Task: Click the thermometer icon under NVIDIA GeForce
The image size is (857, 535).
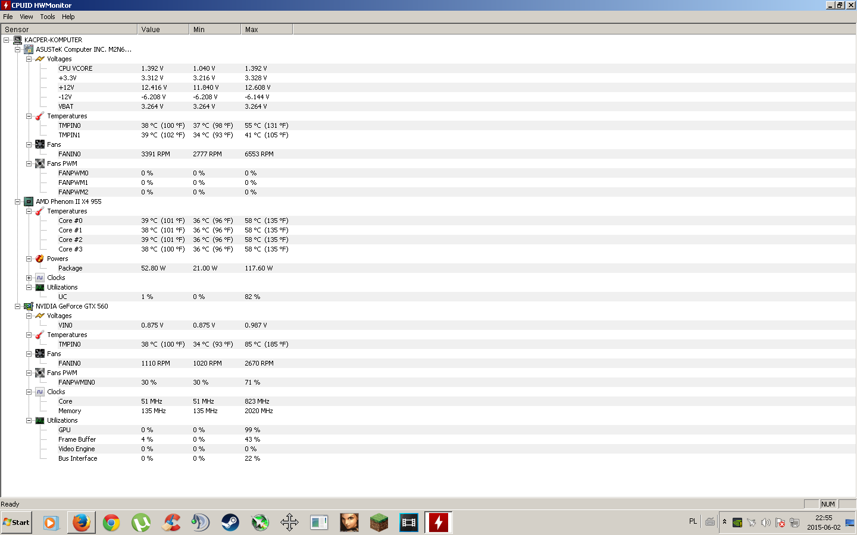Action: tap(40, 335)
